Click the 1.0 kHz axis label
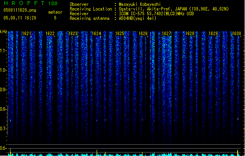The height and width of the screenshot is (156, 245). pos(3,70)
